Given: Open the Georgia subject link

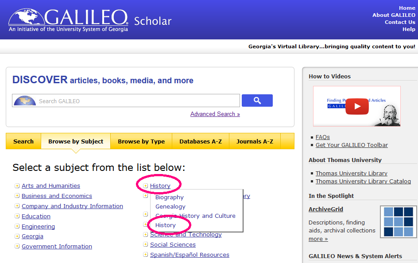Looking at the screenshot, I should click(32, 236).
